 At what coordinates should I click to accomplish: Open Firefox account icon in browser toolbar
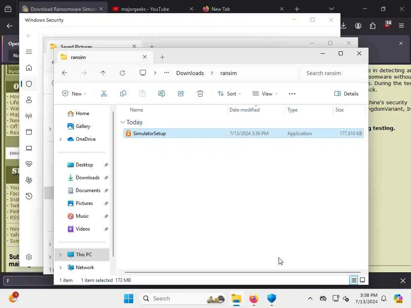[x=358, y=26]
